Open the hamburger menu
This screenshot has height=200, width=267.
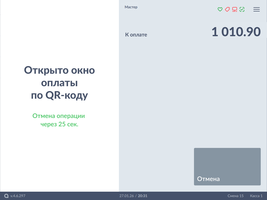[x=257, y=9]
